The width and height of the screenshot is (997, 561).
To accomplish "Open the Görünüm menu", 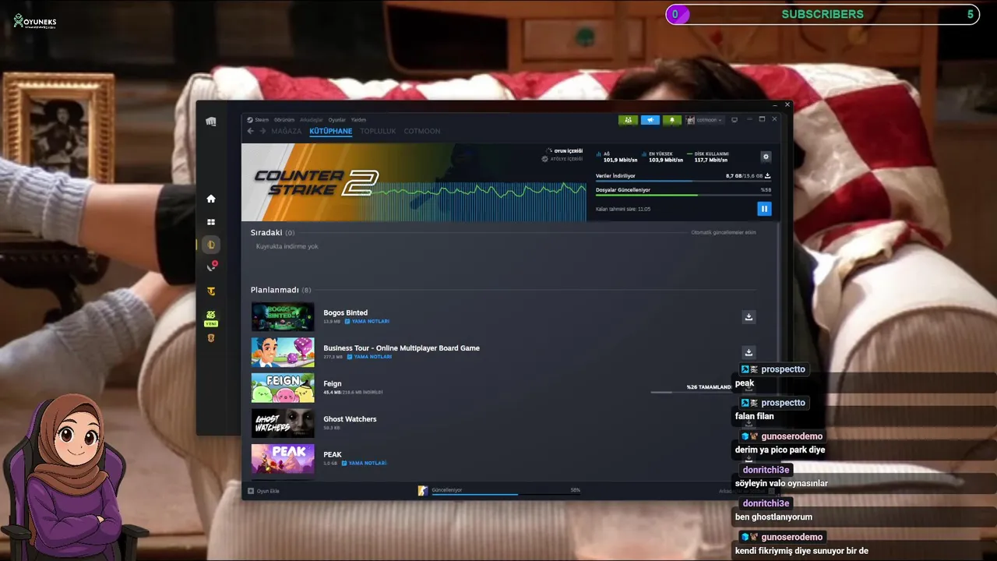I will 284,120.
